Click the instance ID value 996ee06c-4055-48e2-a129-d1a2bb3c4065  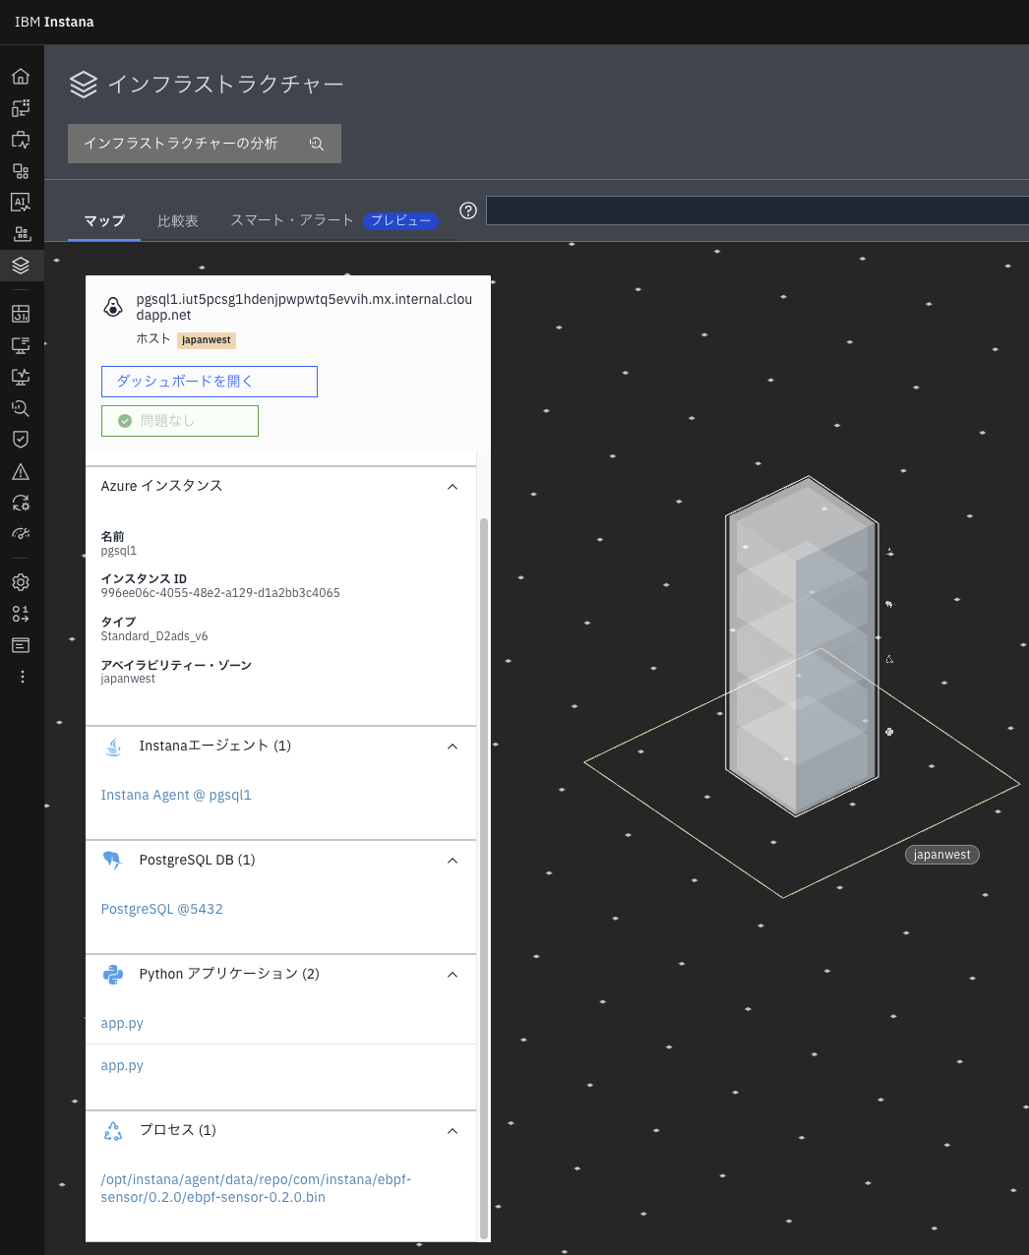(x=220, y=593)
